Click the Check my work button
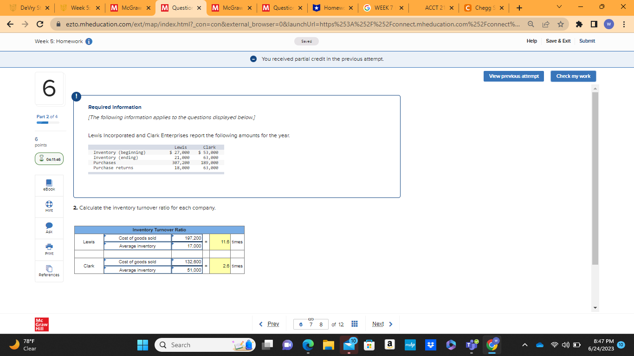 pyautogui.click(x=573, y=76)
